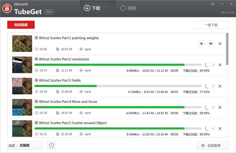This screenshot has height=153, width=236.
Task: Click Part:3 fields progress bar
Action: 118,86
